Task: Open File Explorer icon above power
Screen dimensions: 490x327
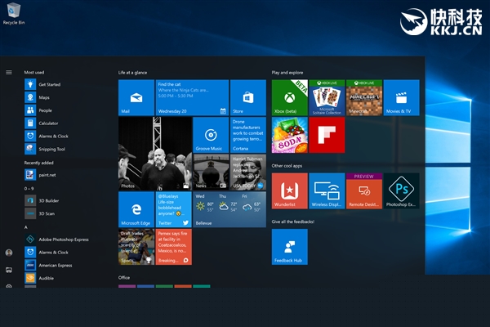Action: (x=9, y=270)
